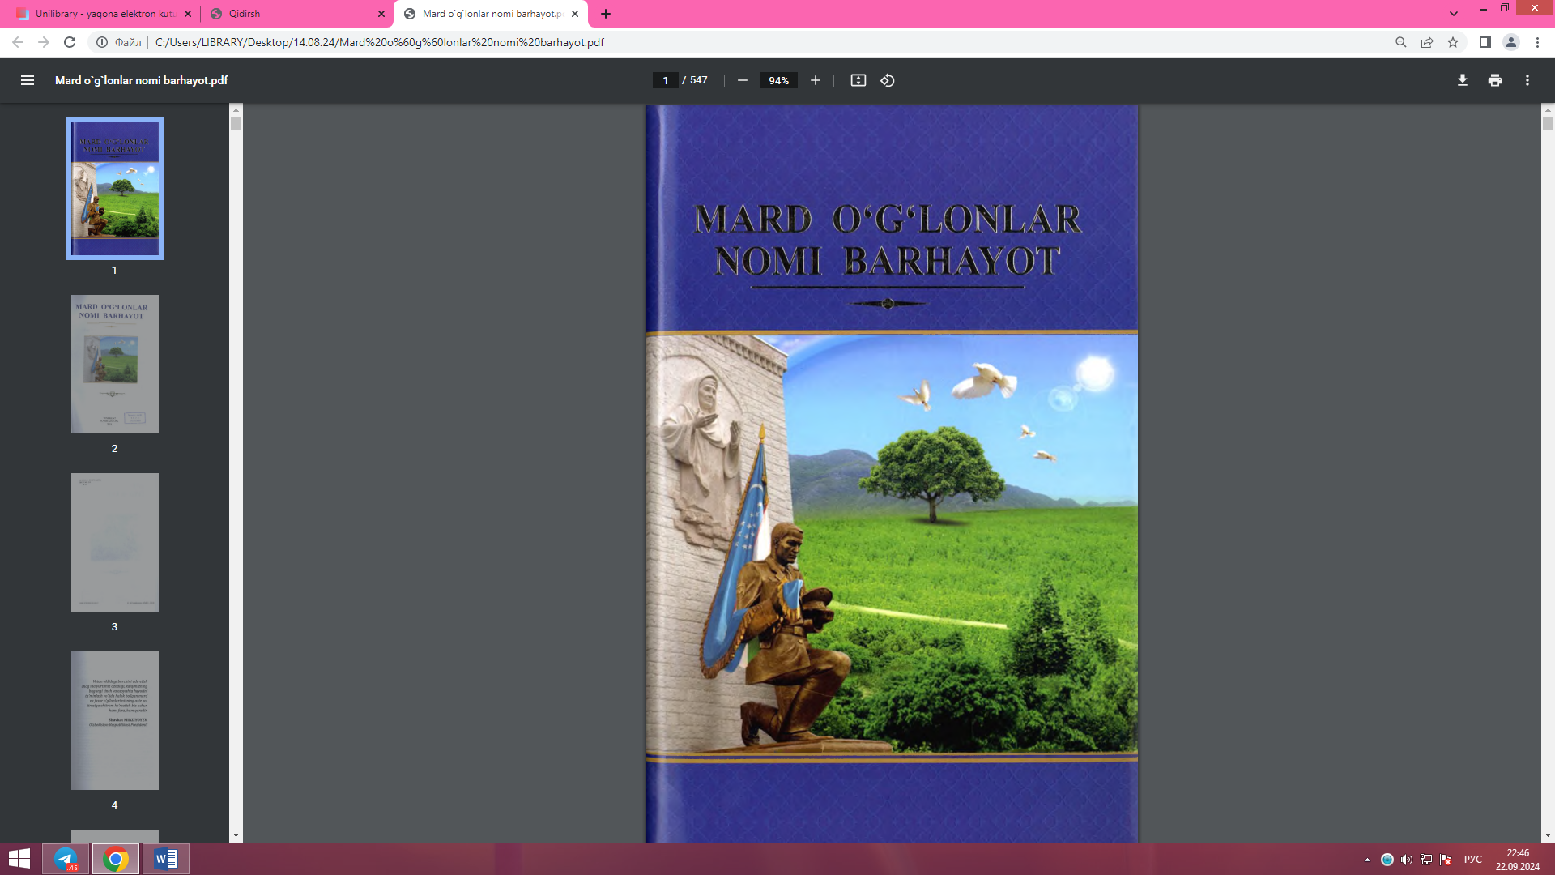
Task: Show hidden system tray icons
Action: [x=1367, y=860]
